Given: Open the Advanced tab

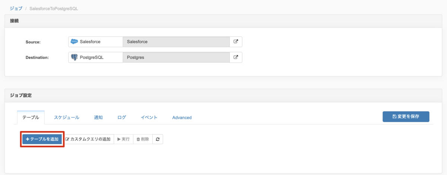Looking at the screenshot, I should point(182,117).
